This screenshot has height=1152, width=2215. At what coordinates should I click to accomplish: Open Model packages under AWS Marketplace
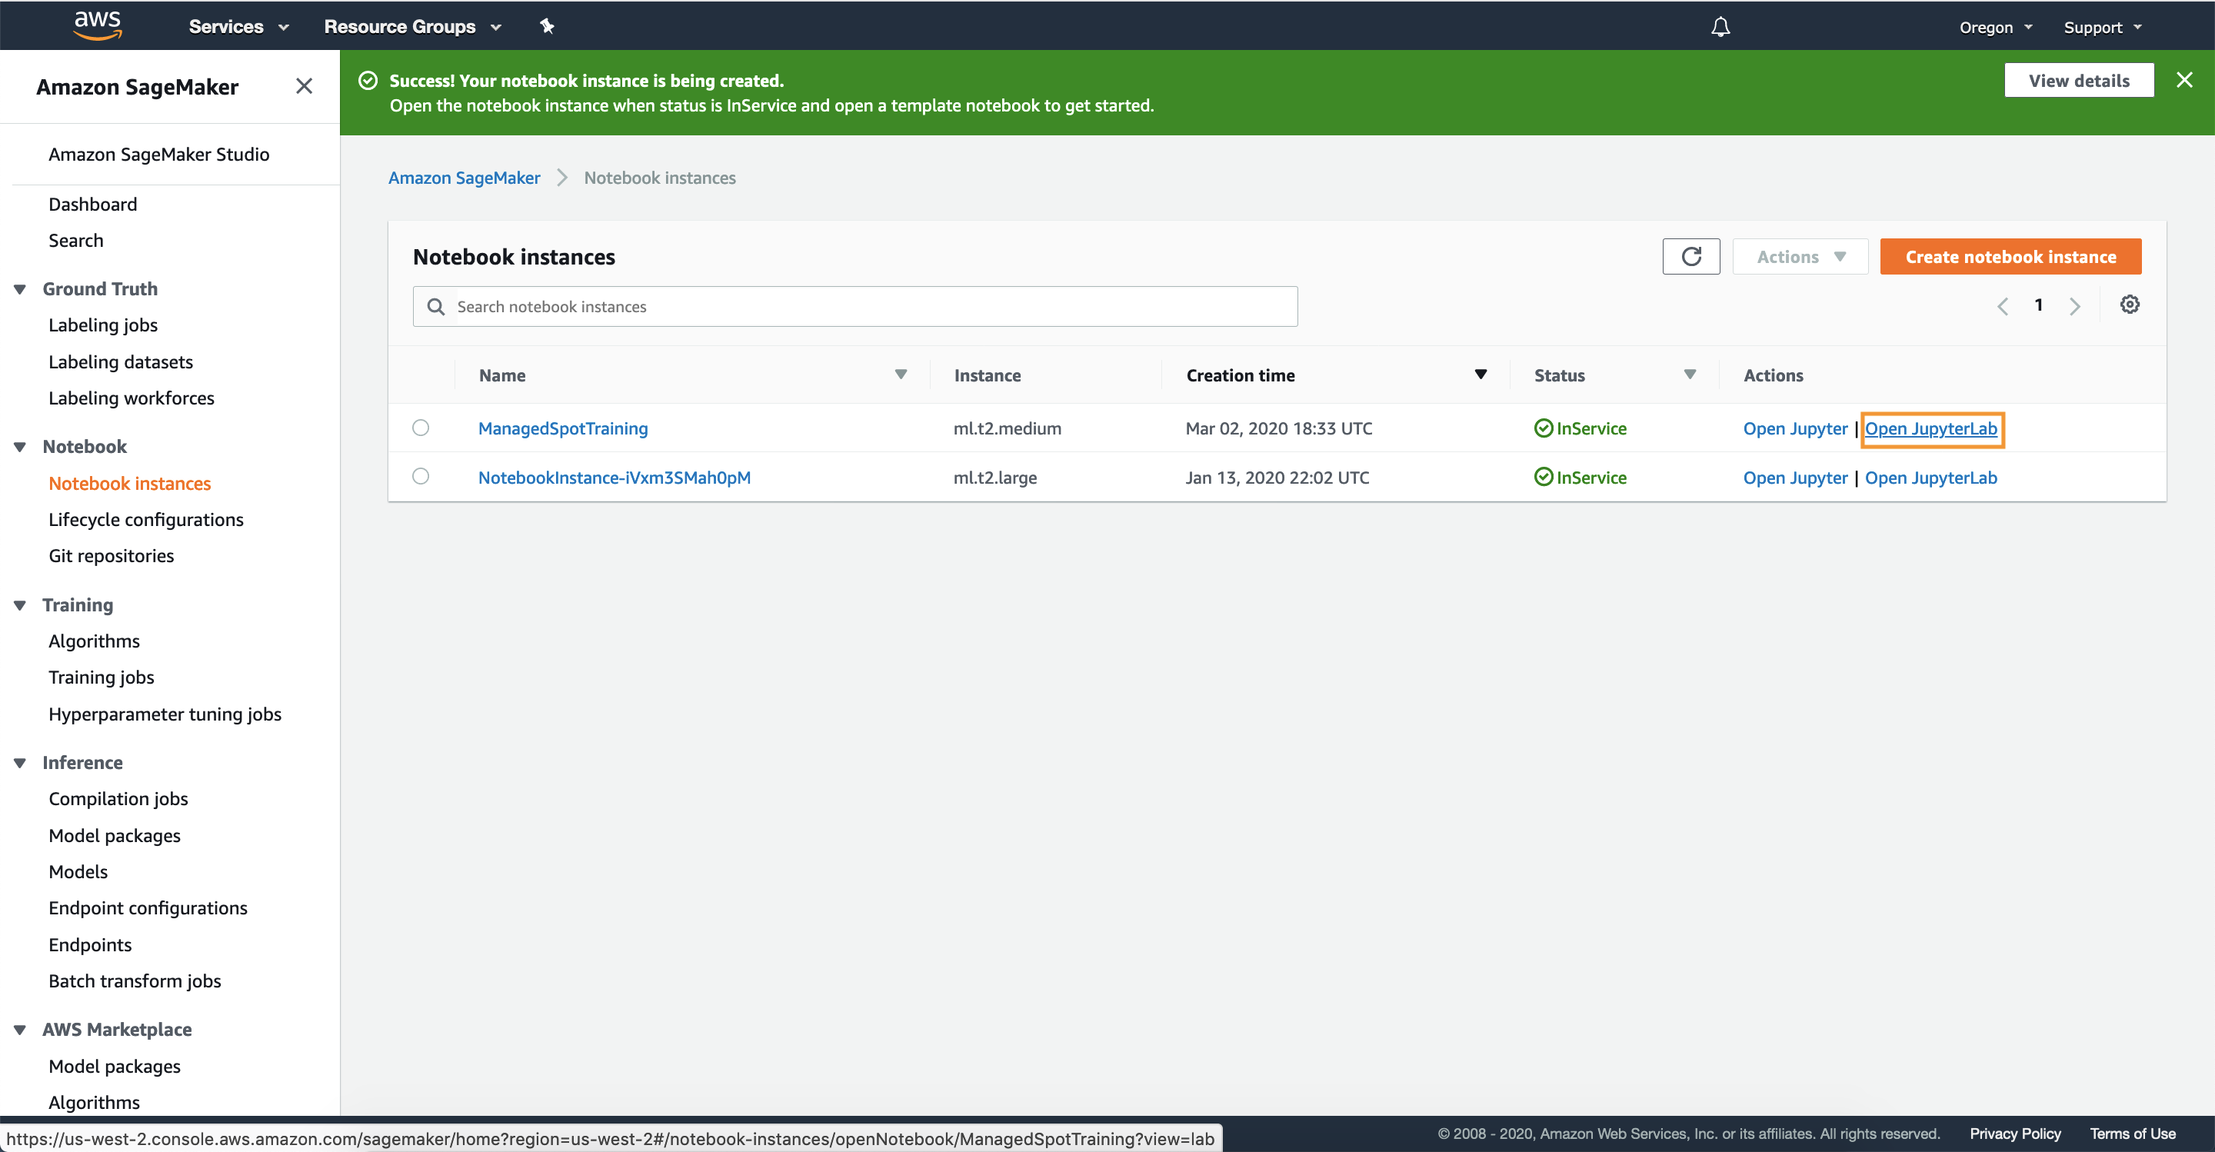click(115, 1066)
